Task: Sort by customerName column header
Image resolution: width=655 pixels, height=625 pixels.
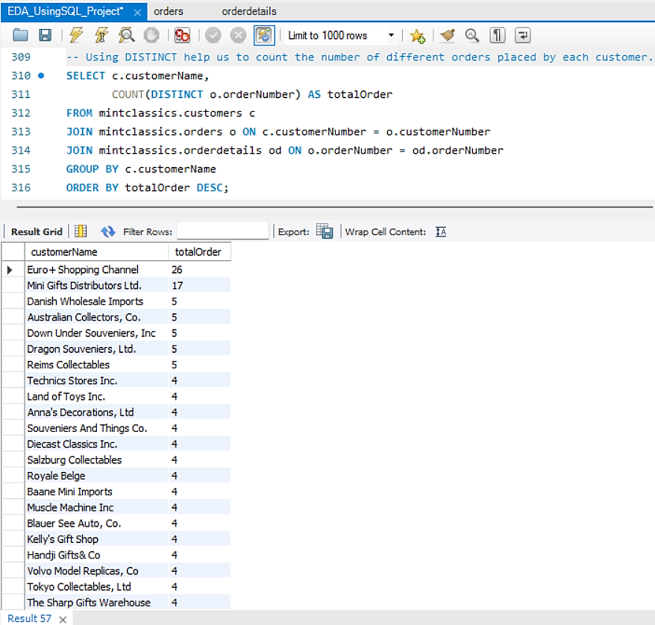Action: click(x=97, y=252)
